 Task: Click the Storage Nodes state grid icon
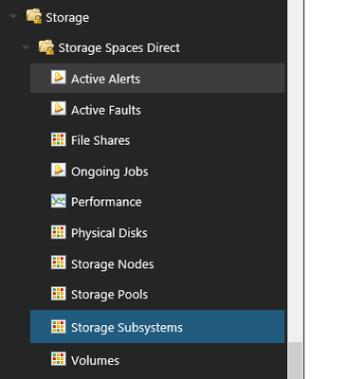pos(59,262)
